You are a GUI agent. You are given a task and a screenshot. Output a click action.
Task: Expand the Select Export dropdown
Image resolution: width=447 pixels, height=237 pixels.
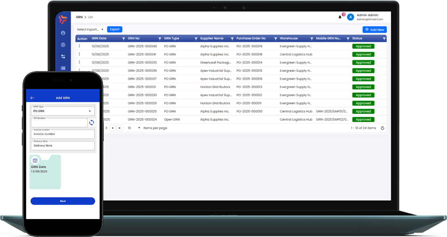(90, 29)
